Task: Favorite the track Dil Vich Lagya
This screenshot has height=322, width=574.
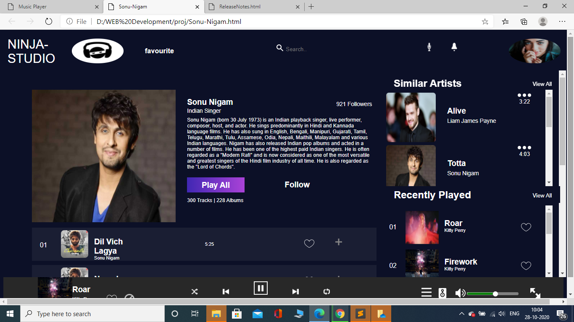Action: point(309,243)
